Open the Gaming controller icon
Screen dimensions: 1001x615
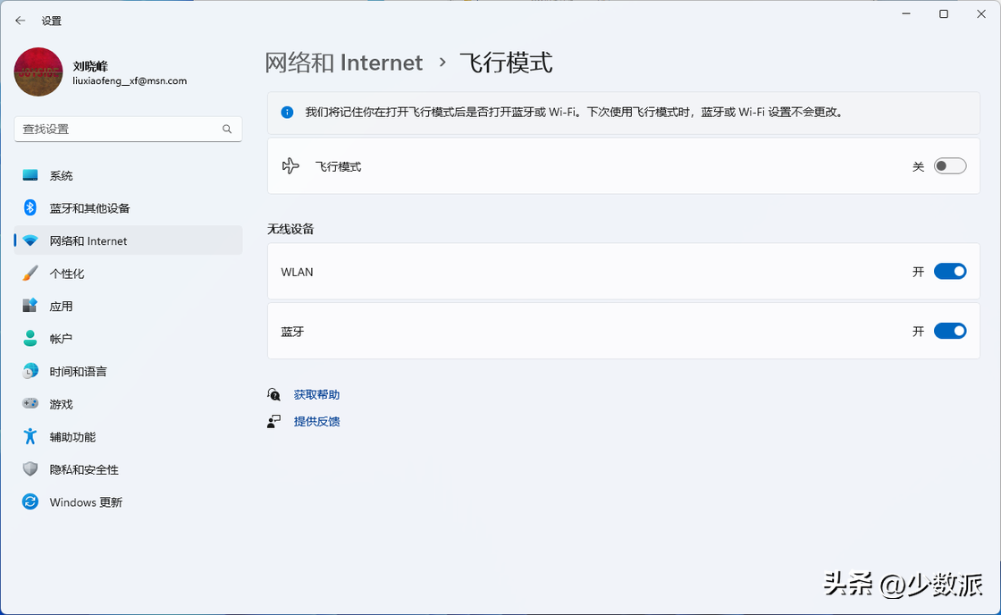pos(30,404)
